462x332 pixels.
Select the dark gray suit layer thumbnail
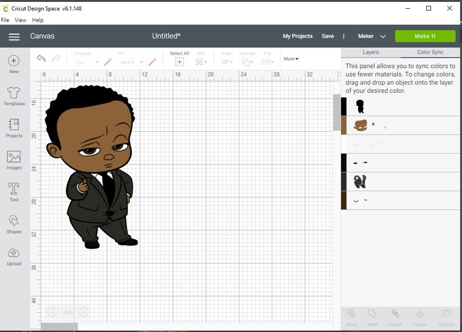[x=360, y=182]
